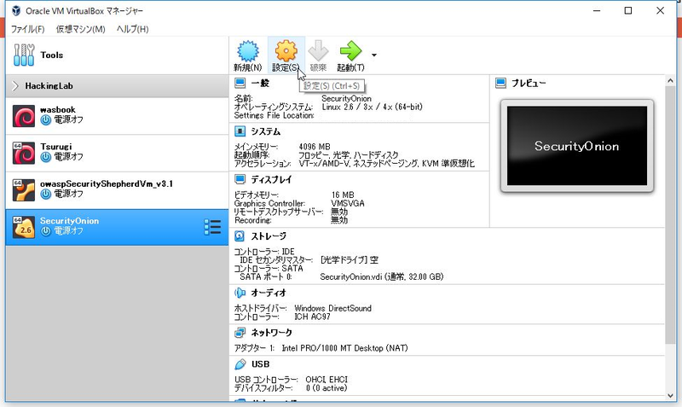This screenshot has width=682, height=407.
Task: Open the General (一般) section title link
Action: coord(260,83)
